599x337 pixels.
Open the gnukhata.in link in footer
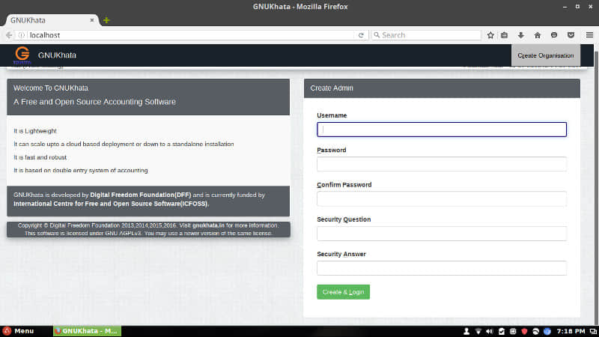pos(208,225)
